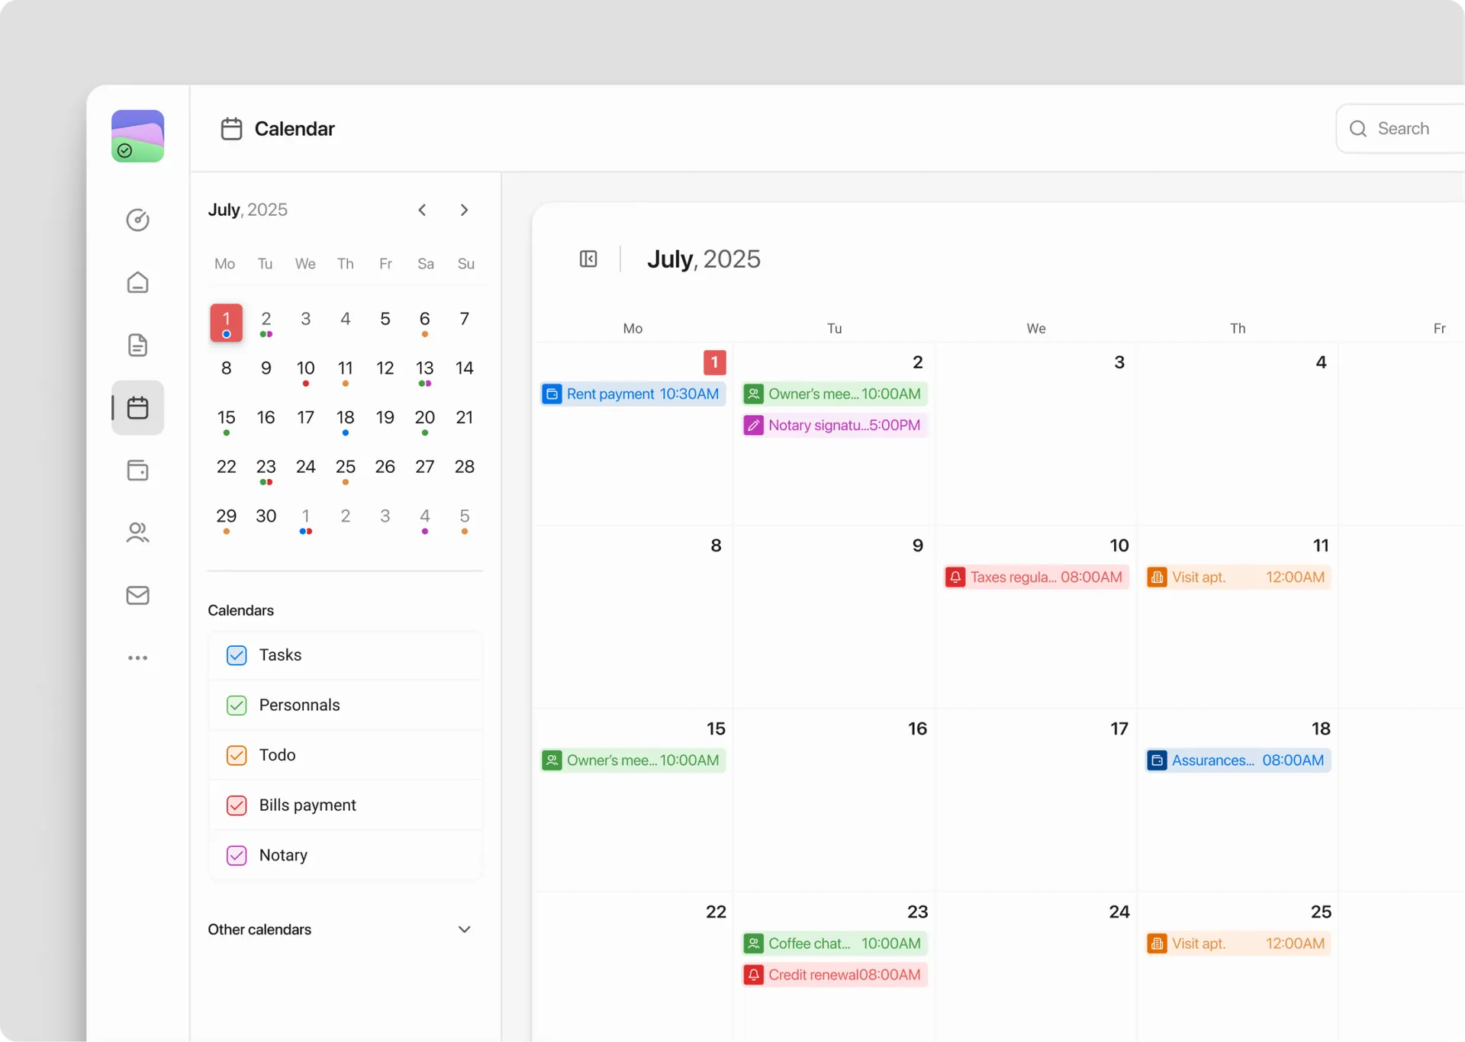Go to next month in mini calendar
The width and height of the screenshot is (1465, 1042).
tap(464, 210)
